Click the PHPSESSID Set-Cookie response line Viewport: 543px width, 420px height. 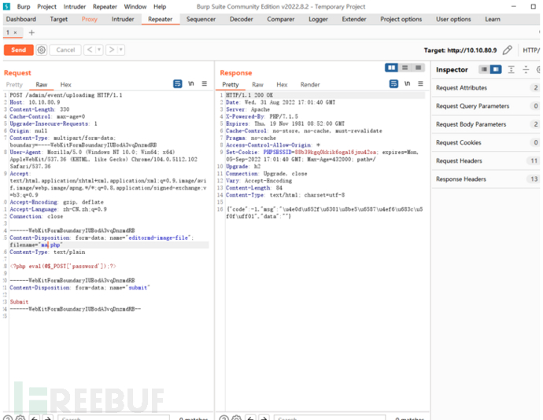pyautogui.click(x=322, y=156)
